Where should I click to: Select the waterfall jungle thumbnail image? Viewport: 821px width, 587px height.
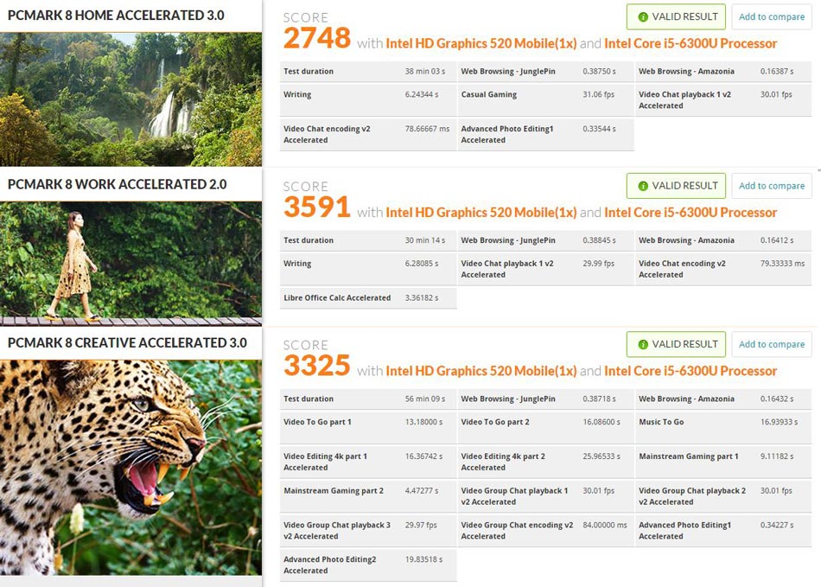pos(130,99)
